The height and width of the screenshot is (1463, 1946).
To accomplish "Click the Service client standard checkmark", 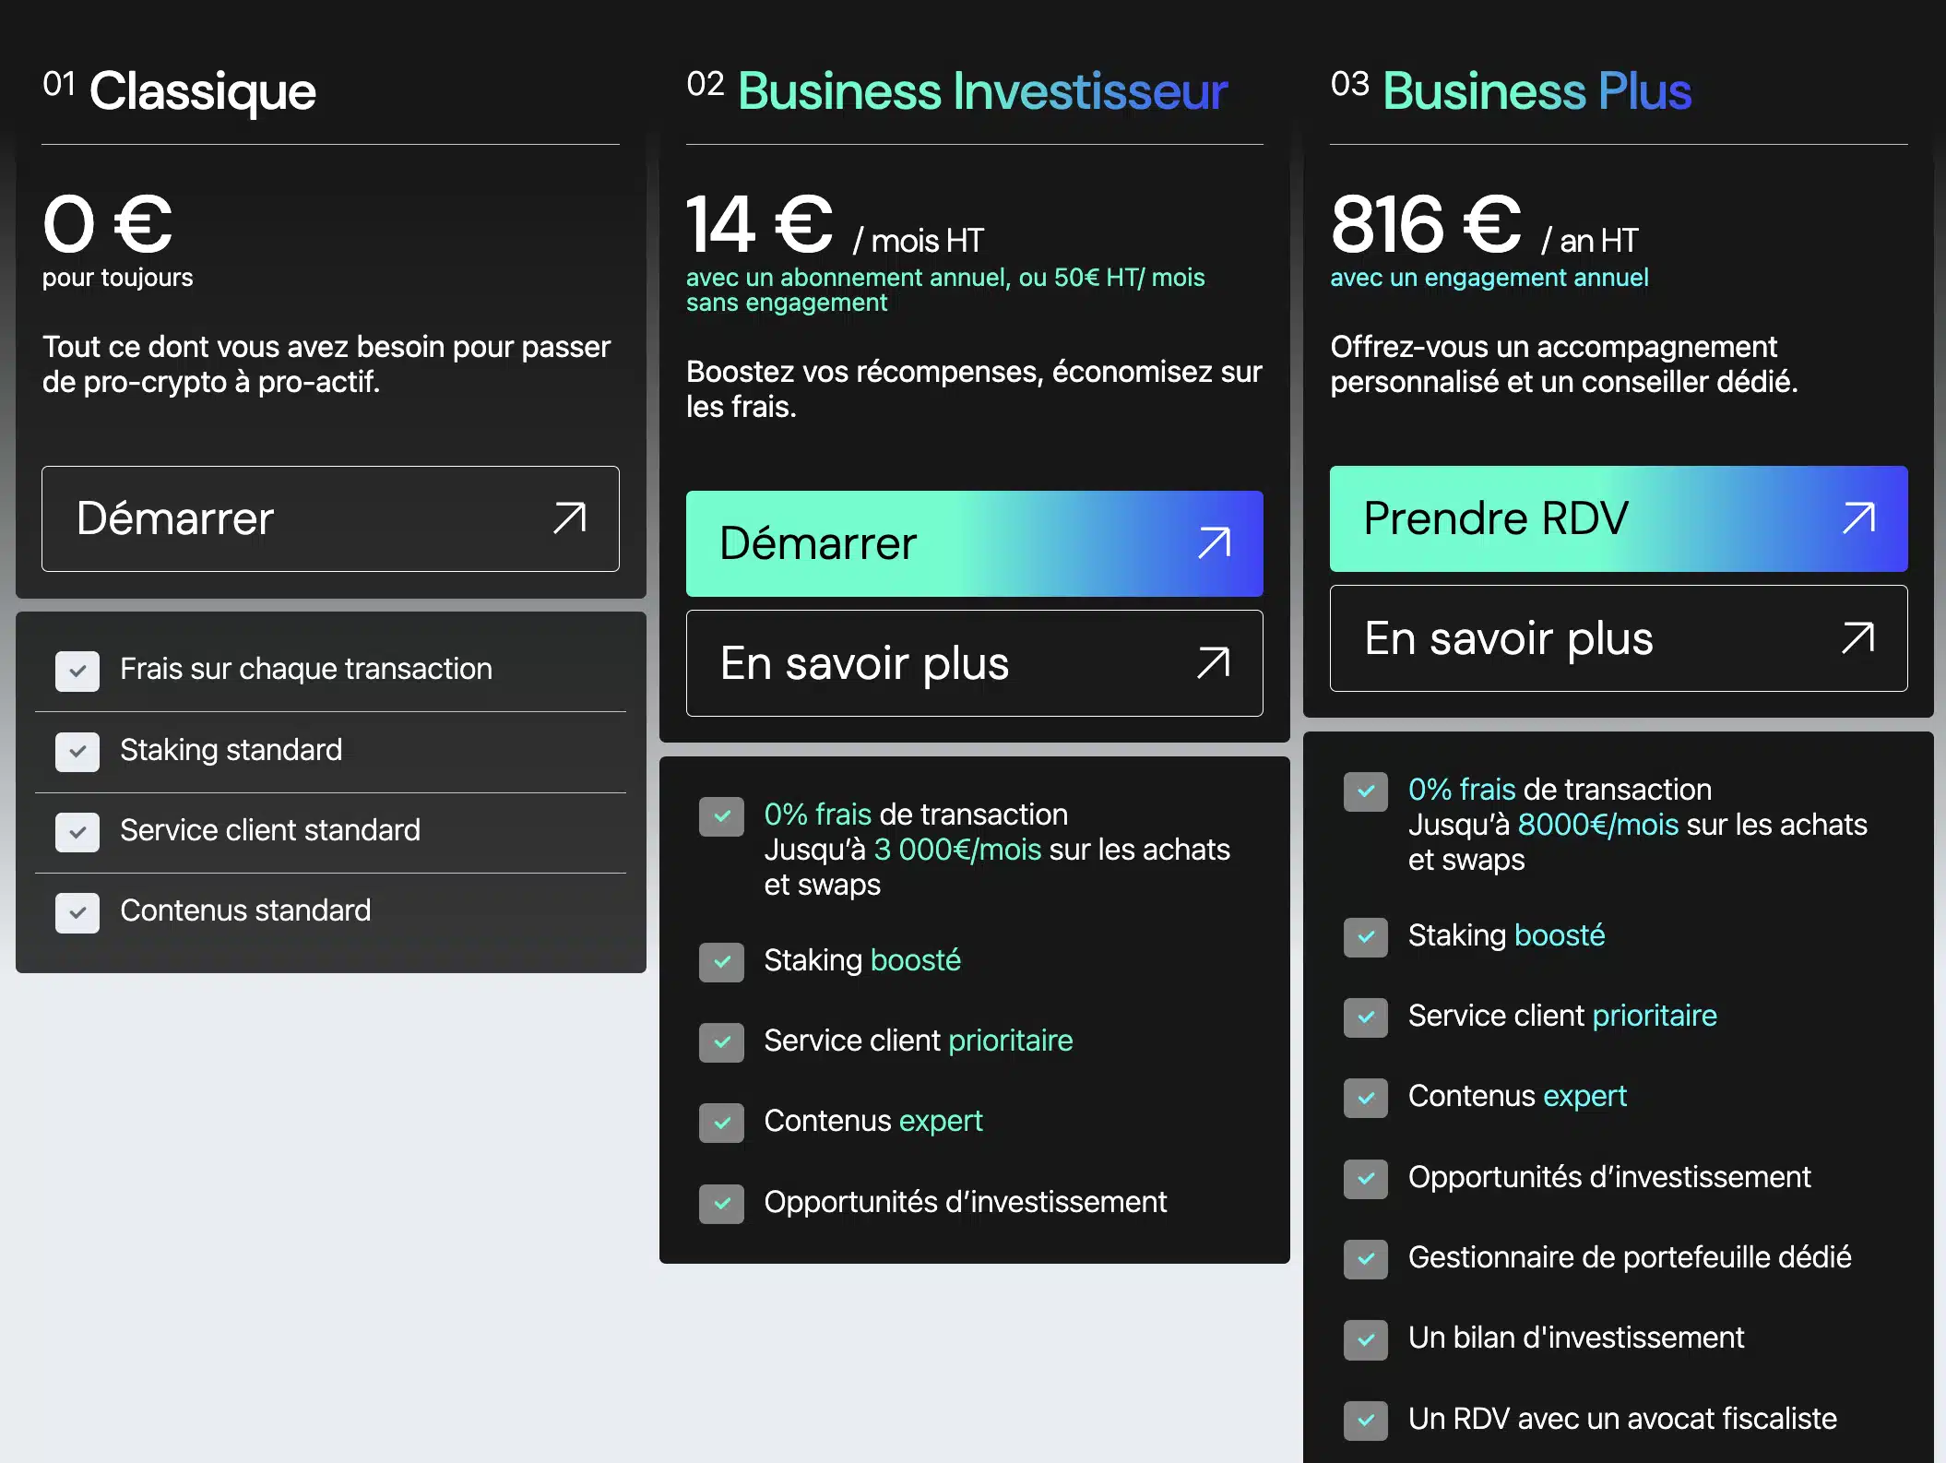I will [x=77, y=832].
